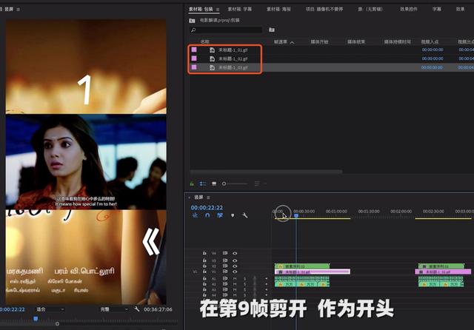Toggle lock on A1 audio track

(x=204, y=278)
